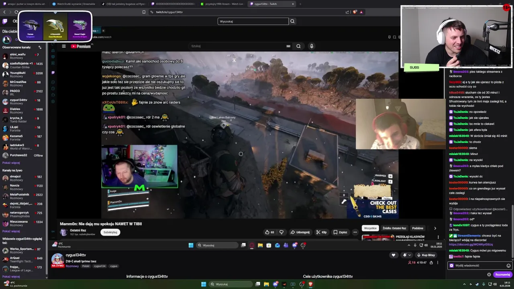Open Diables channel in sidebar
The image size is (514, 289).
[x=23, y=110]
